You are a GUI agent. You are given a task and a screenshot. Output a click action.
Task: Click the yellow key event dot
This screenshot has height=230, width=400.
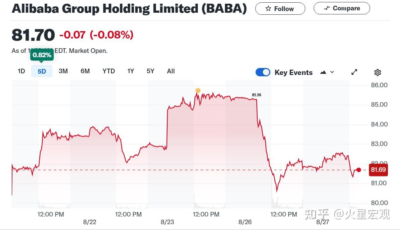(198, 90)
